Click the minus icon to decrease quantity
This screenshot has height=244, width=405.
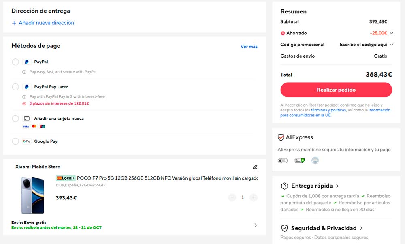tap(232, 197)
